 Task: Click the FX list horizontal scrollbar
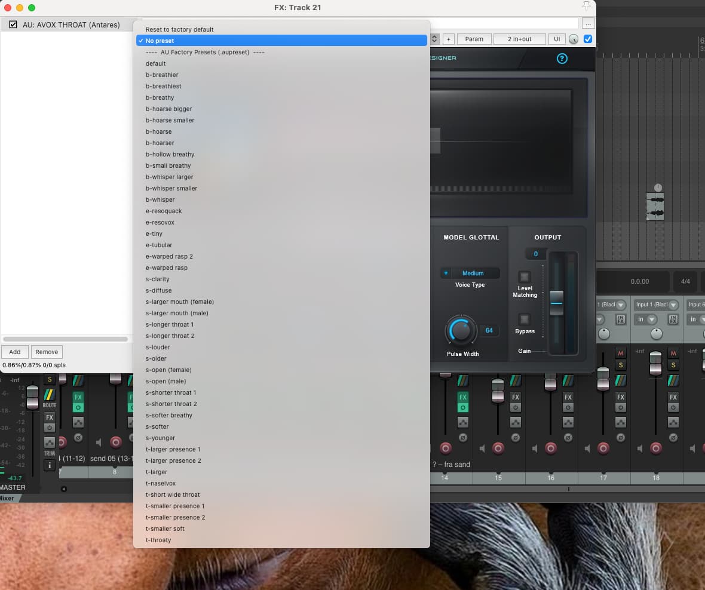tap(66, 339)
